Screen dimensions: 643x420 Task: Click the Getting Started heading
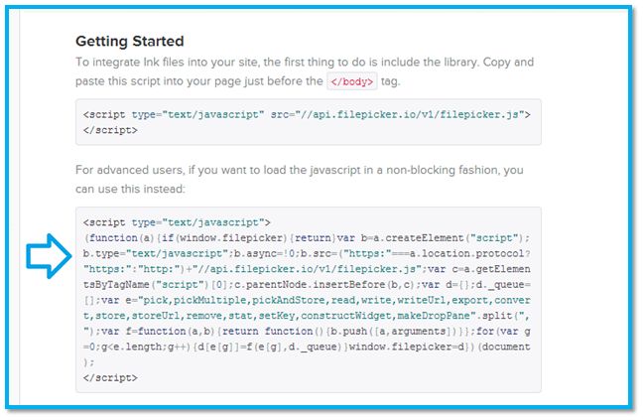pos(130,41)
